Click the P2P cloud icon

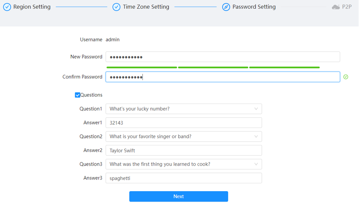pyautogui.click(x=336, y=7)
